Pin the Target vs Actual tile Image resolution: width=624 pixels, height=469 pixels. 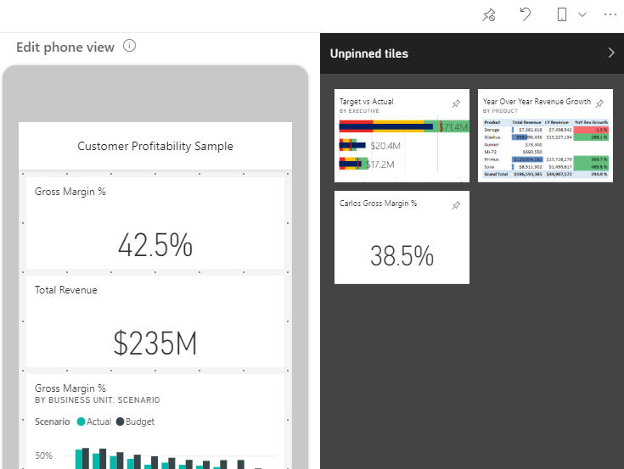coord(456,103)
